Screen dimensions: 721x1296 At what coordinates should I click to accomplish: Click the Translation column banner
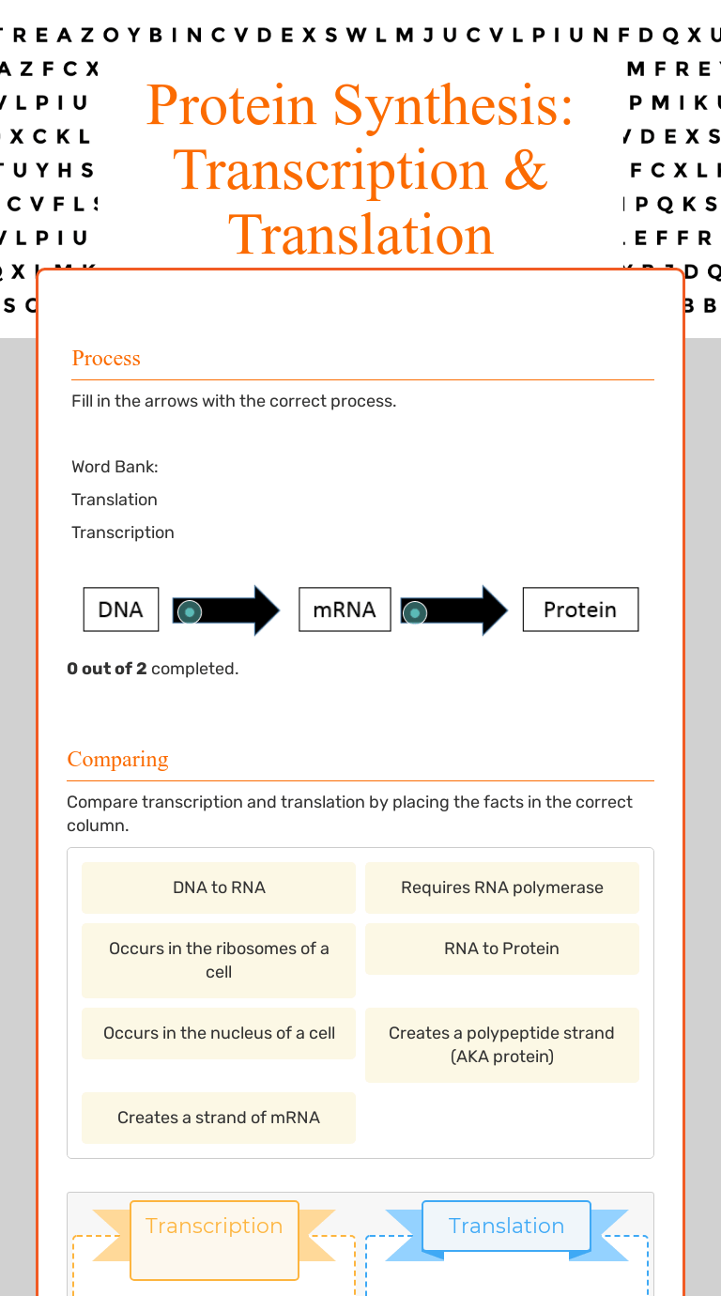[505, 1226]
